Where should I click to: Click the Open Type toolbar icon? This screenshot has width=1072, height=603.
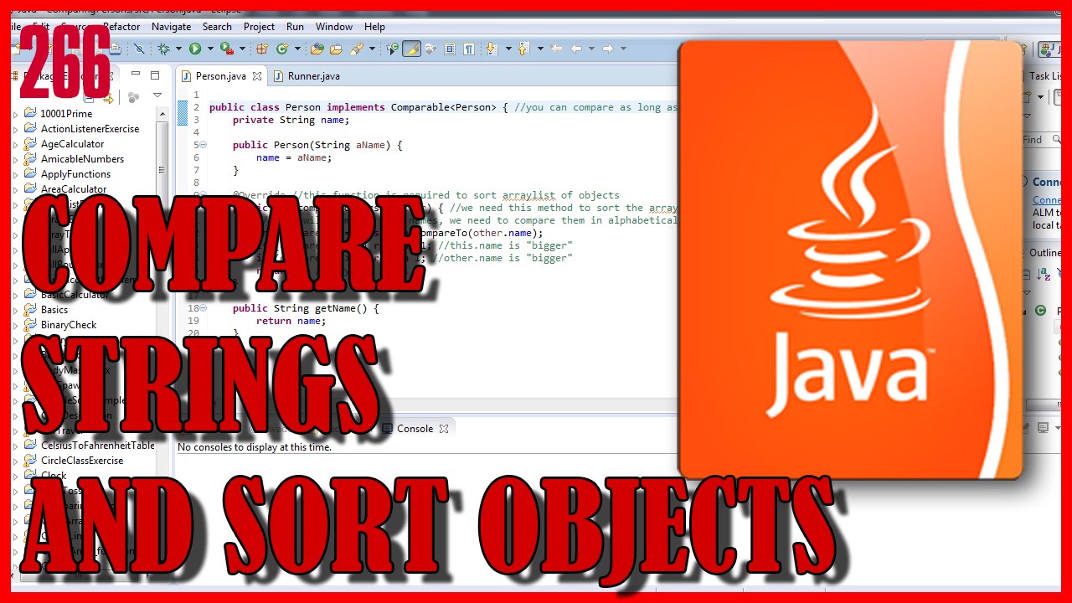coord(317,49)
